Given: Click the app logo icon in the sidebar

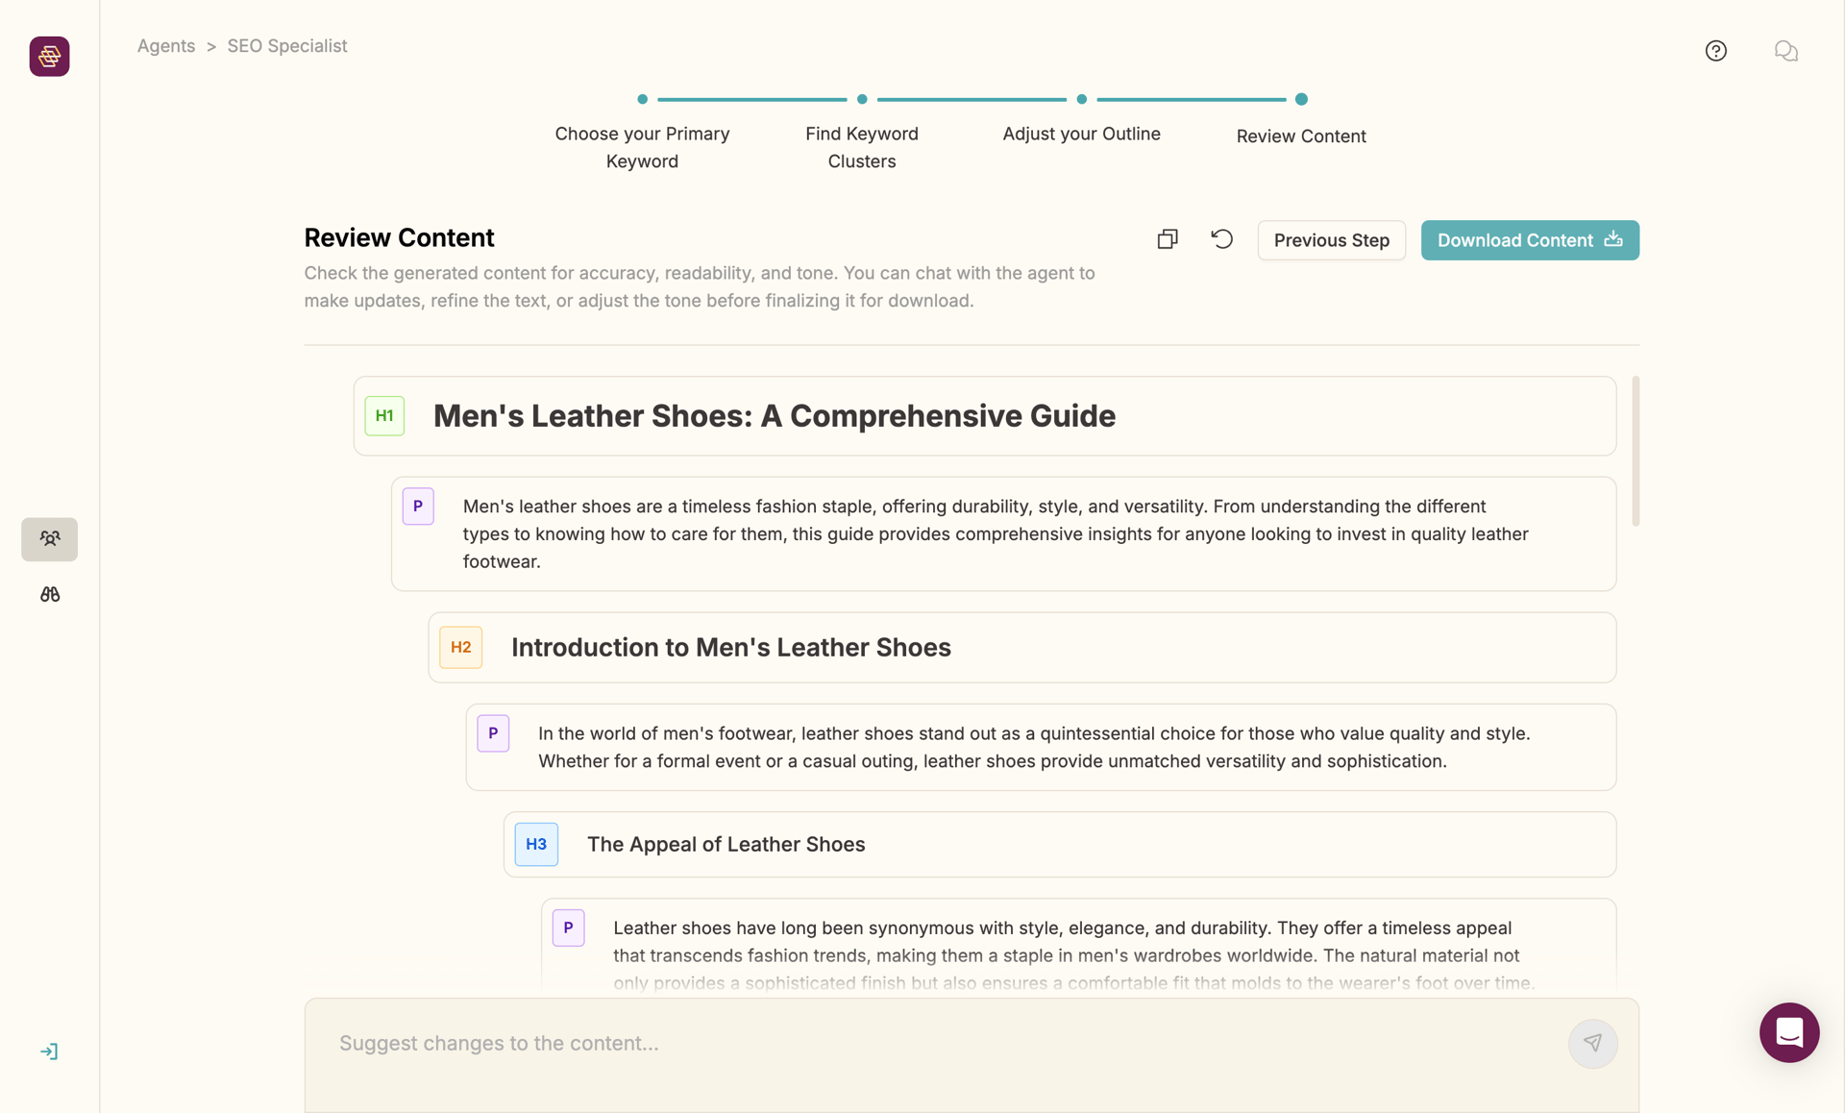Looking at the screenshot, I should click(49, 57).
